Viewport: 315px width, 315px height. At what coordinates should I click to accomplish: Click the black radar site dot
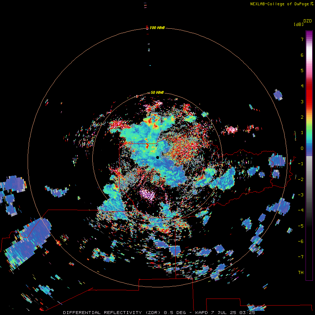(157, 157)
